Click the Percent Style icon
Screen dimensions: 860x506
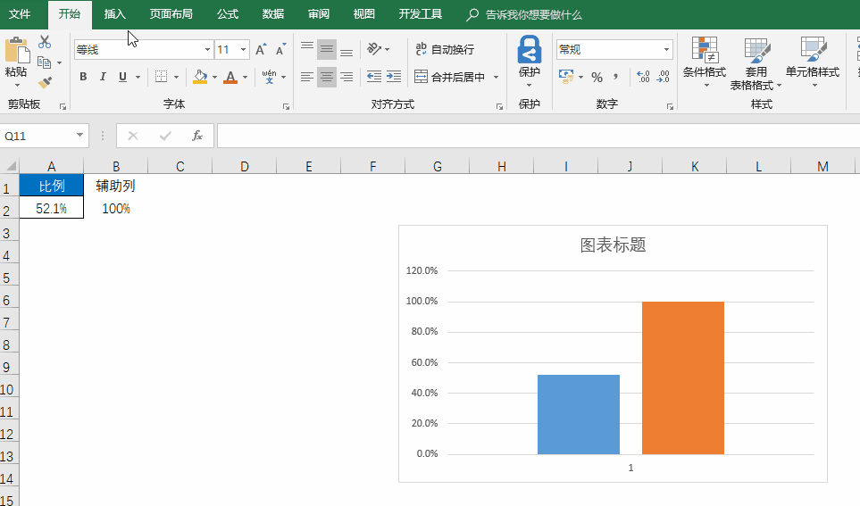[x=597, y=77]
